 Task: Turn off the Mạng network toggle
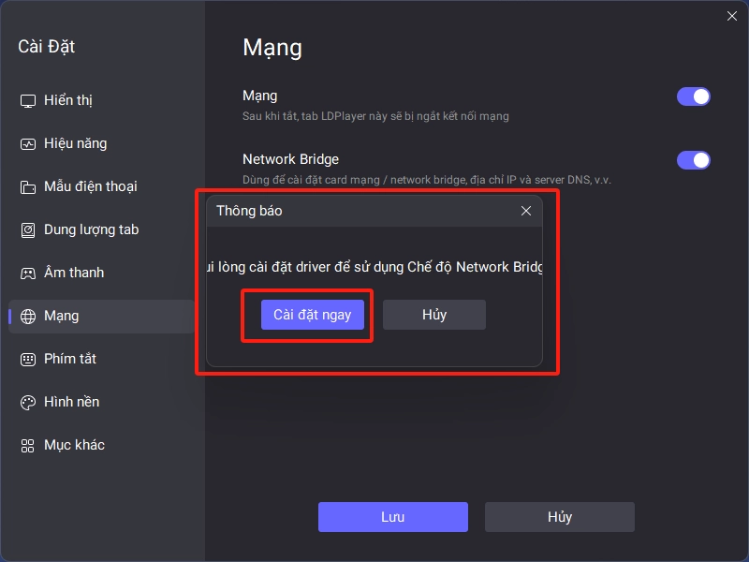[x=693, y=96]
